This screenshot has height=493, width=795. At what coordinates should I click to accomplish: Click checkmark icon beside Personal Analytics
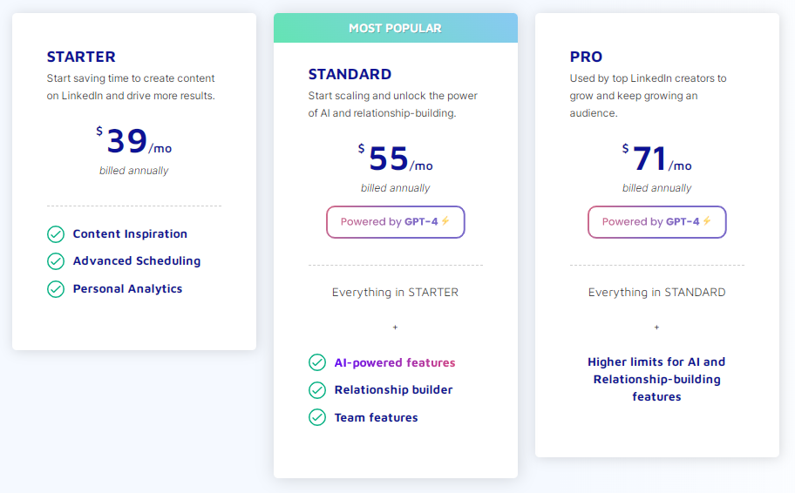coord(56,289)
